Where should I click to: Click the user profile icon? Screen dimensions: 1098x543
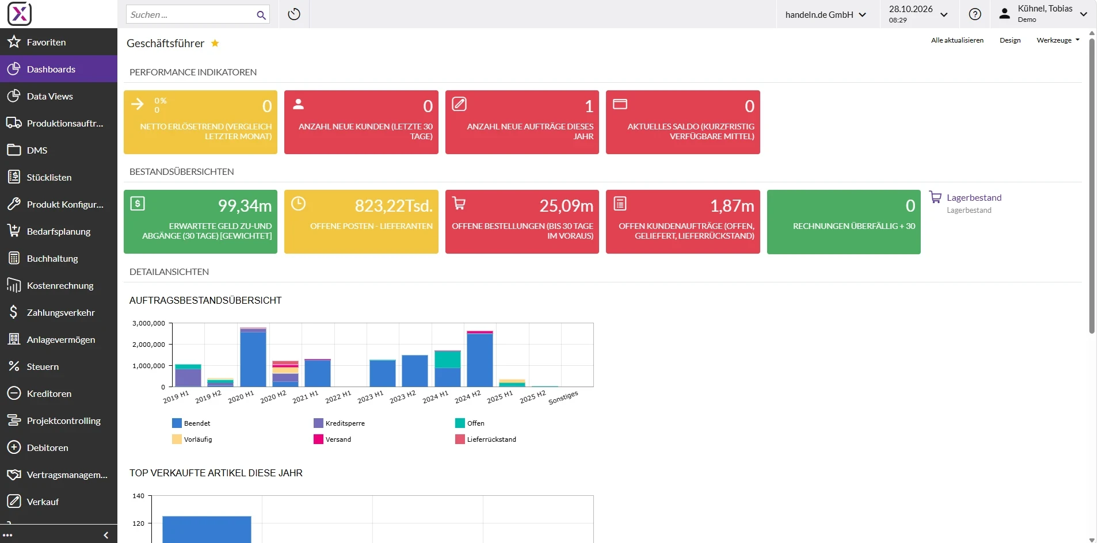[x=1005, y=14]
